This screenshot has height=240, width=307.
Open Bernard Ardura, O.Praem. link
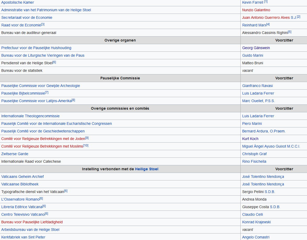264,131
